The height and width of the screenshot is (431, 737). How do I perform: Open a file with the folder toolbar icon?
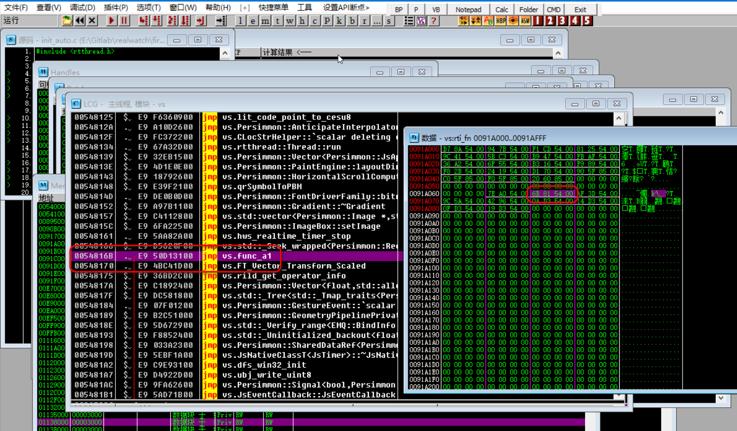(x=67, y=20)
